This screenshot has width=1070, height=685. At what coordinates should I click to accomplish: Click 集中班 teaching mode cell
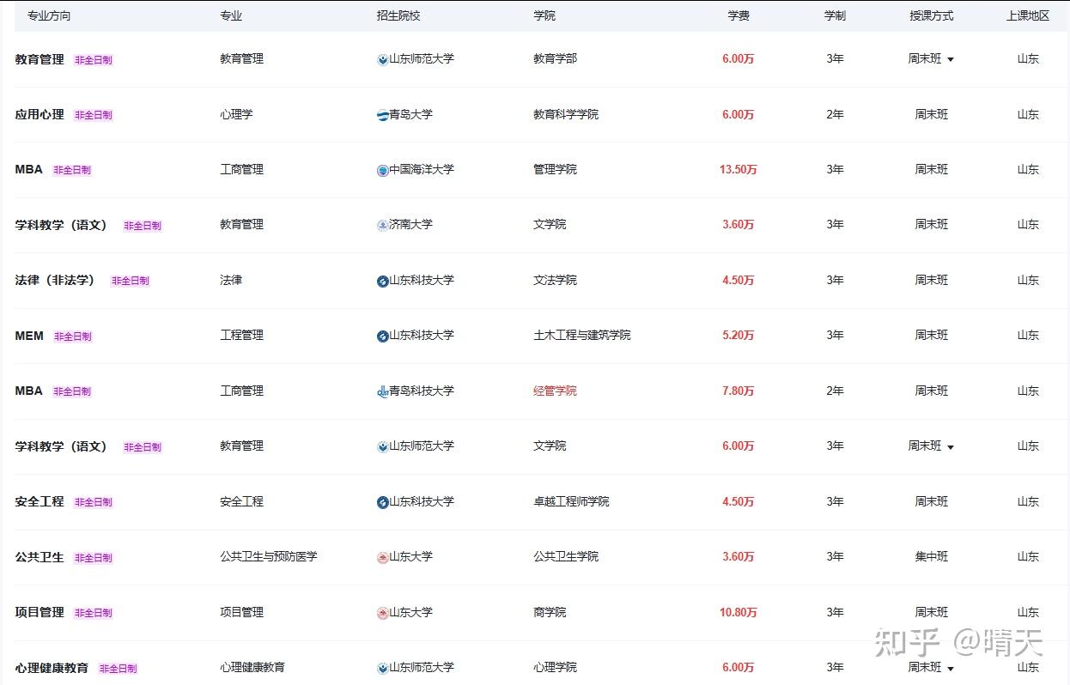[932, 557]
